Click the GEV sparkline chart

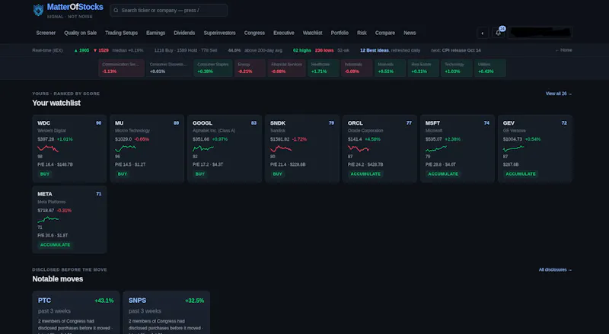pos(514,148)
